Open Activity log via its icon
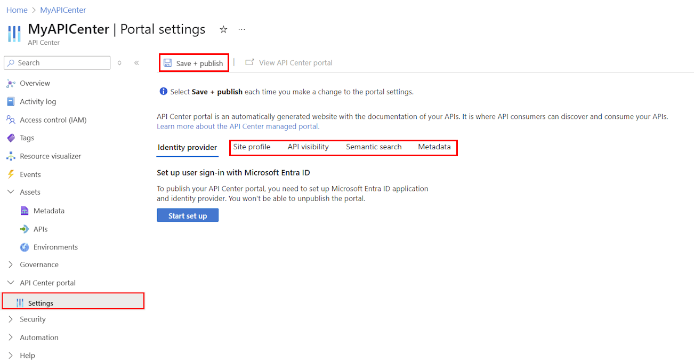Image resolution: width=694 pixels, height=361 pixels. click(x=11, y=101)
